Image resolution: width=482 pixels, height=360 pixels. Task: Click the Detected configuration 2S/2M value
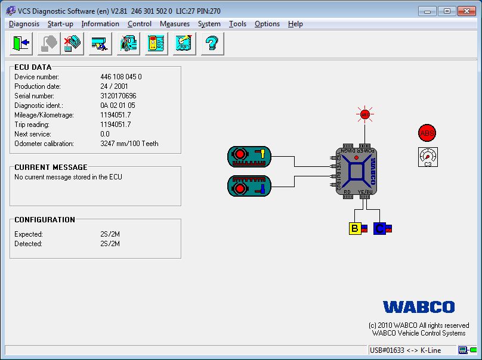(110, 244)
